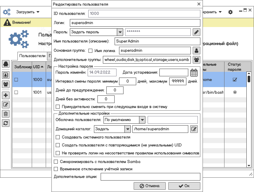Enable 'Принудительно сменить при следующем входе'
Screen dimensions: 254x192
pos(58,107)
